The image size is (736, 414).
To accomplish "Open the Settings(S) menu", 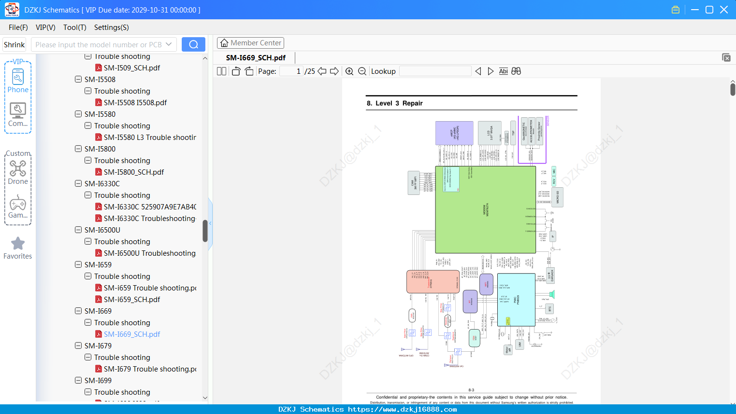I will click(112, 28).
